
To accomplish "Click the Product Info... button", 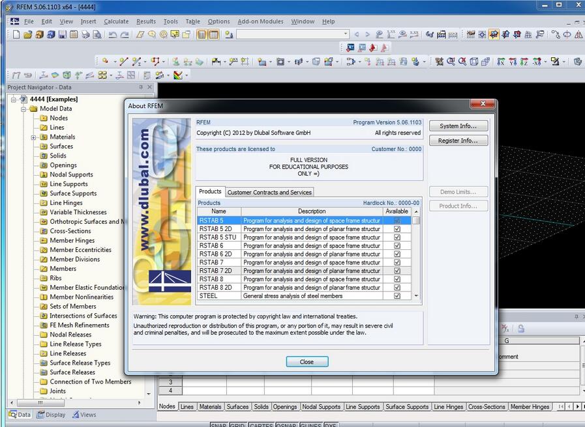I will click(x=458, y=206).
